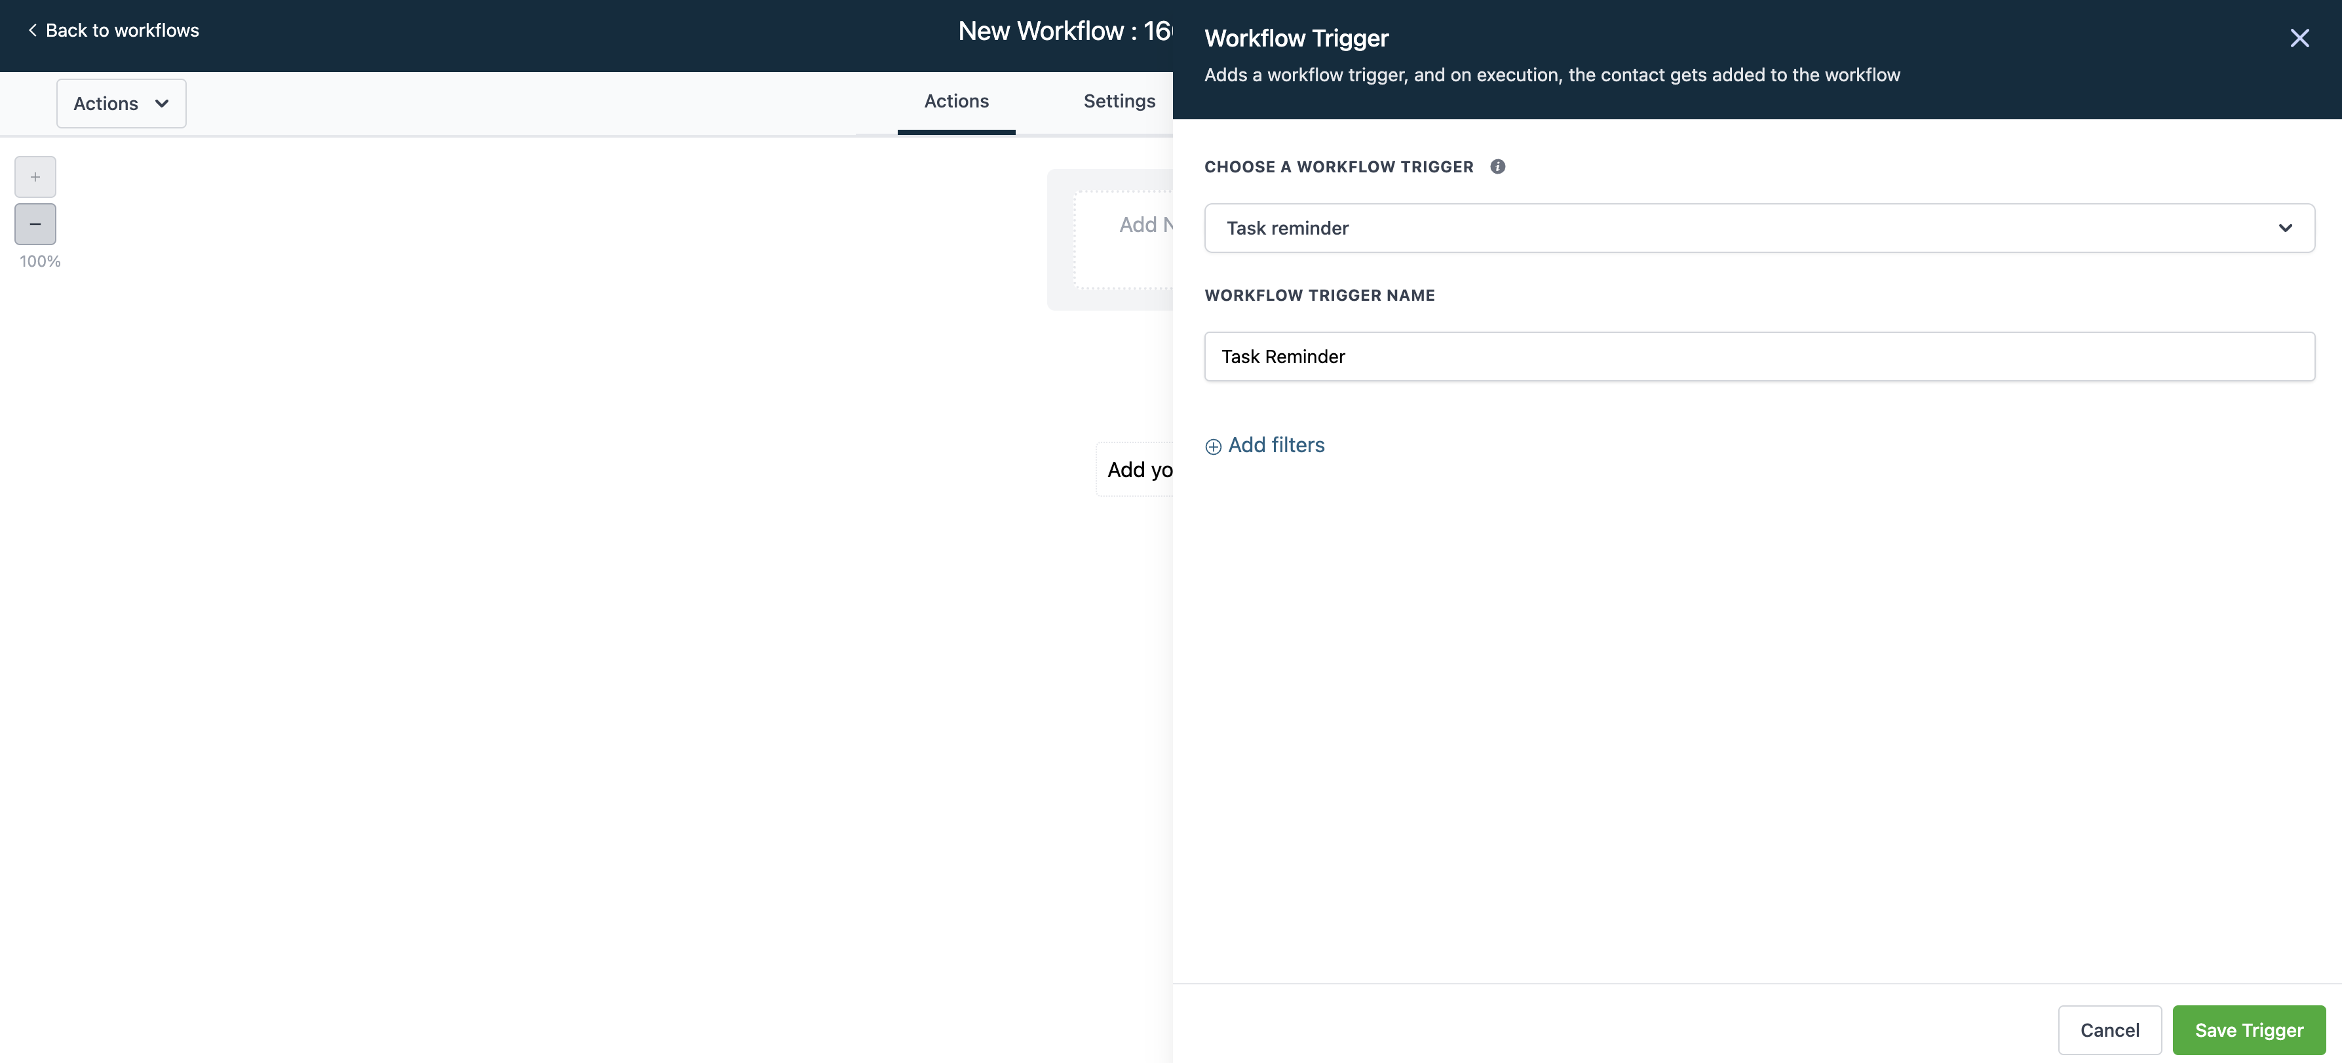Click the Add New trigger placeholder box
Image resolution: width=2342 pixels, height=1063 pixels.
coord(1127,239)
